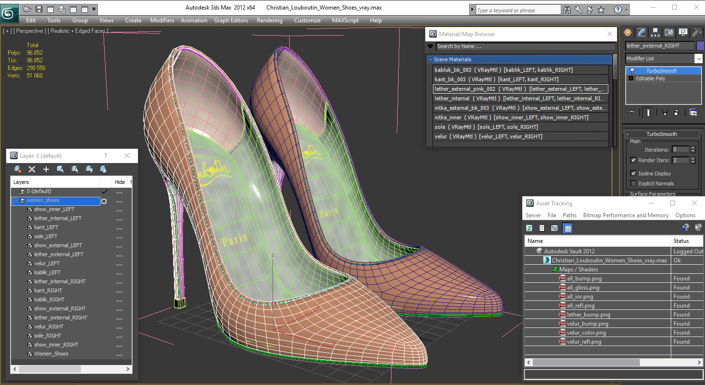705x385 pixels.
Task: Click Freeze/Unfreeze All Layers icon
Action: (103, 169)
